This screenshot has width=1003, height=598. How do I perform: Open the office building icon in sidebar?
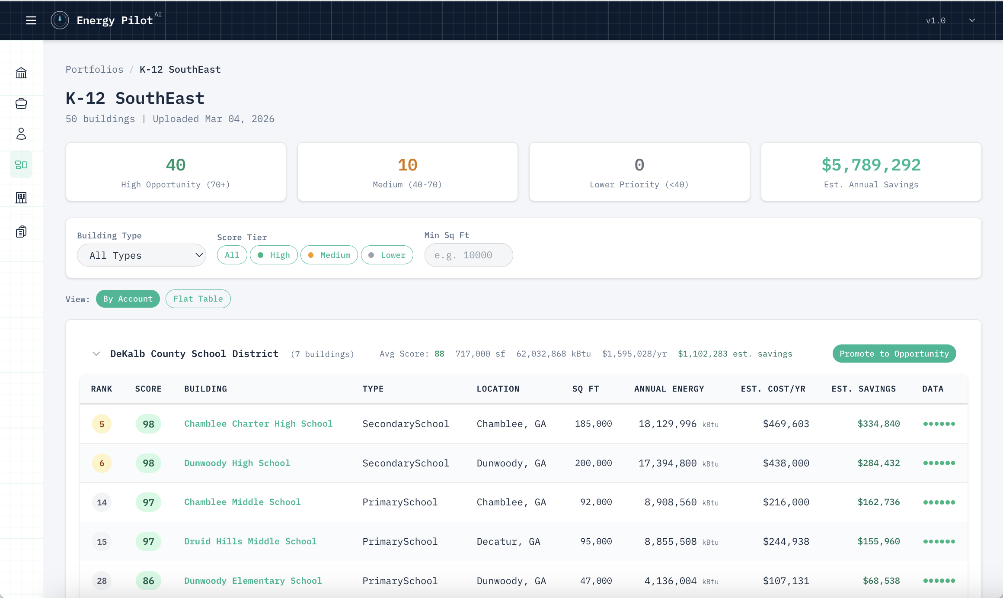tap(21, 198)
